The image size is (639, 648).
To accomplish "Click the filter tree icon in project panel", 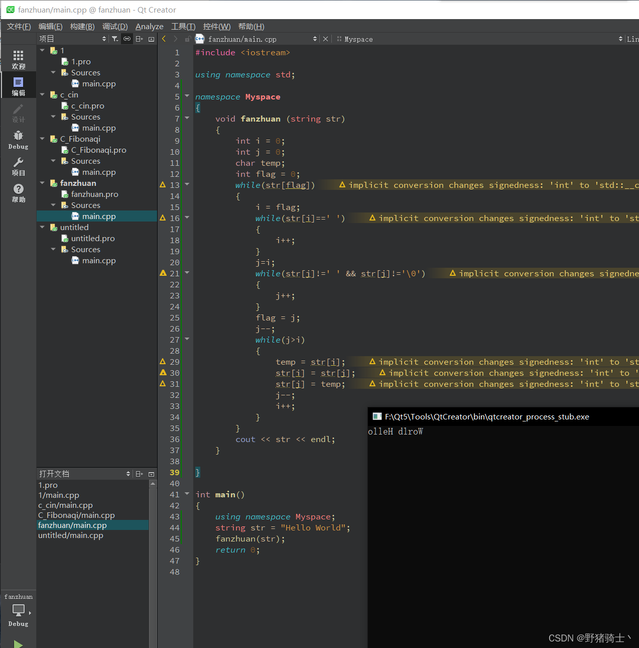I will [x=115, y=39].
